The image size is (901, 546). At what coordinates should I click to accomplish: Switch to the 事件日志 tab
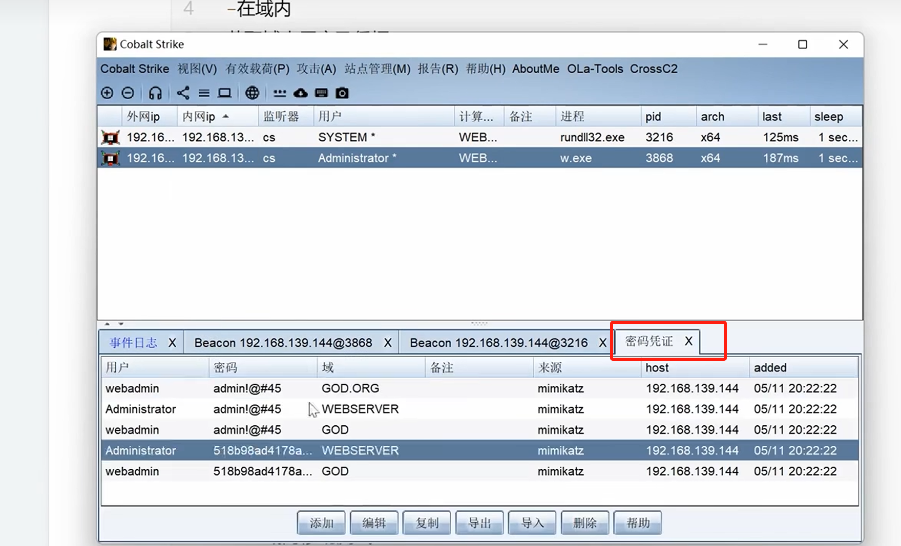(133, 343)
